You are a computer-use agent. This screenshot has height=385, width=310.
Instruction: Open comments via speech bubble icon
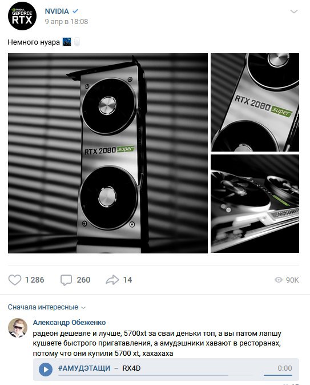click(66, 280)
